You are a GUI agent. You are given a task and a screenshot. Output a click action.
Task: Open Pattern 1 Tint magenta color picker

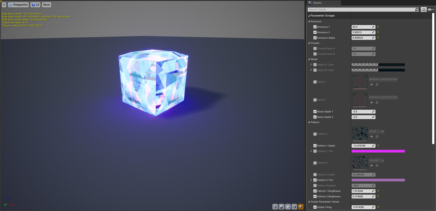point(378,151)
